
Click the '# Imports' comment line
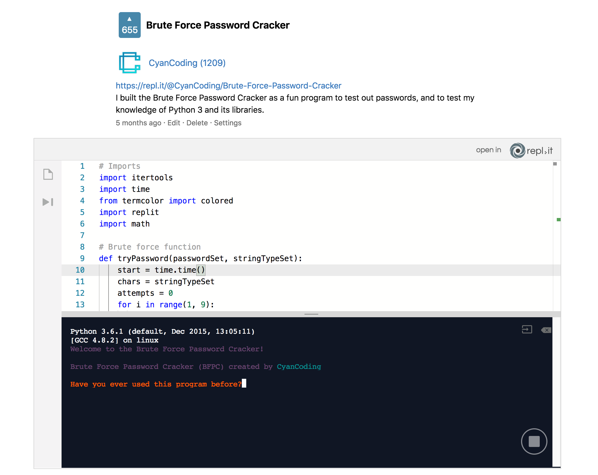point(120,166)
